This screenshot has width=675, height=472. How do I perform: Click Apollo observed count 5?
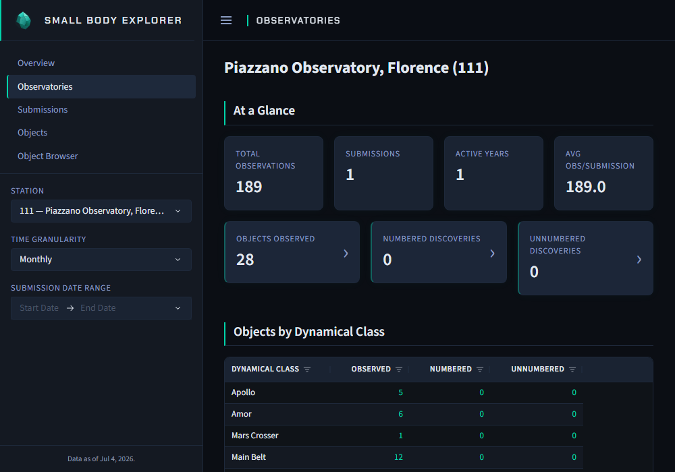tap(400, 392)
